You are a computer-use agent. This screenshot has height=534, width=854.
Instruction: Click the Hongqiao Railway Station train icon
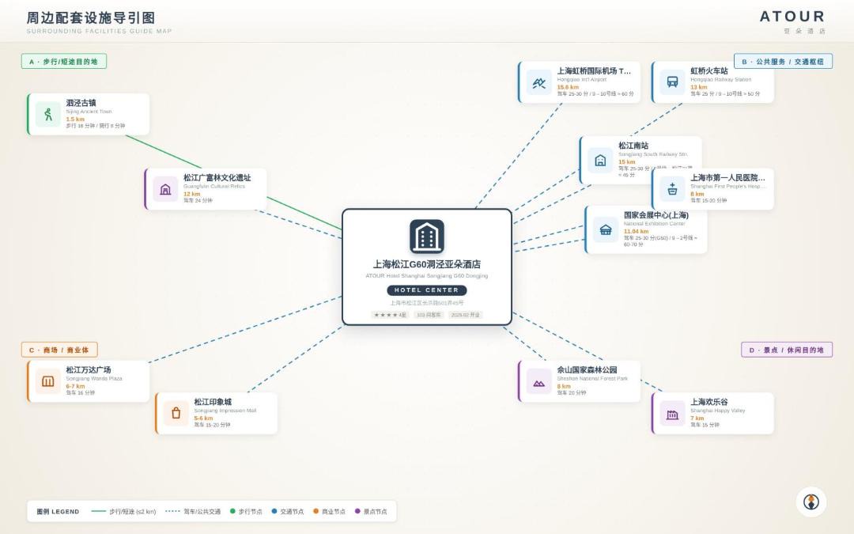673,82
